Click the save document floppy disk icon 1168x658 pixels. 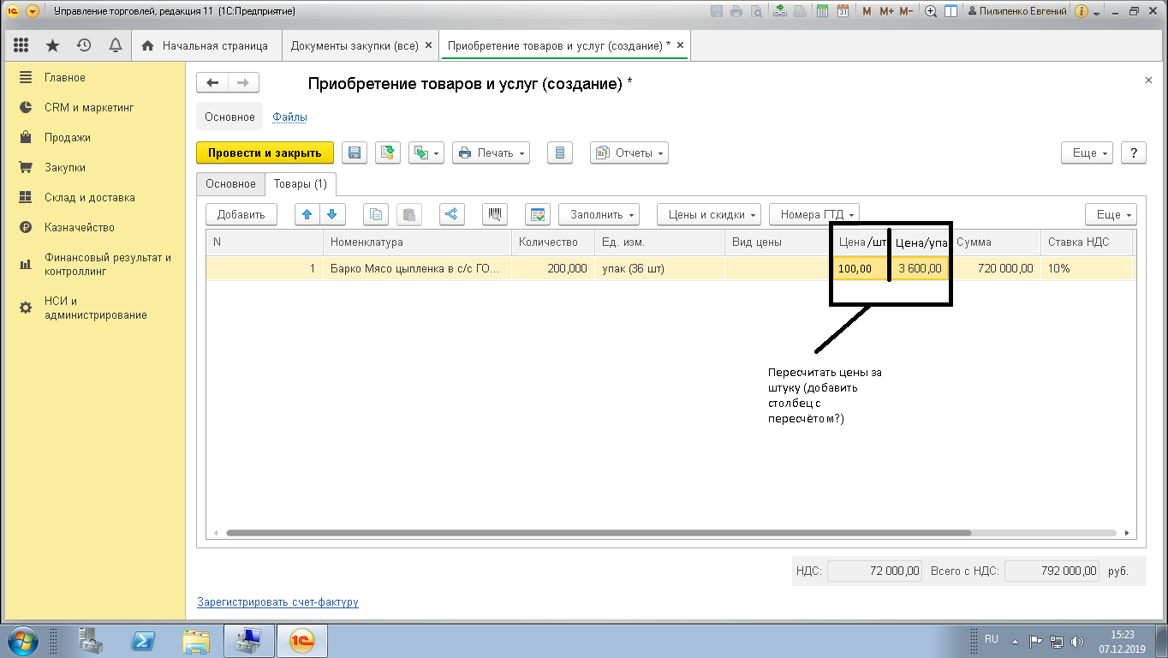tap(355, 153)
